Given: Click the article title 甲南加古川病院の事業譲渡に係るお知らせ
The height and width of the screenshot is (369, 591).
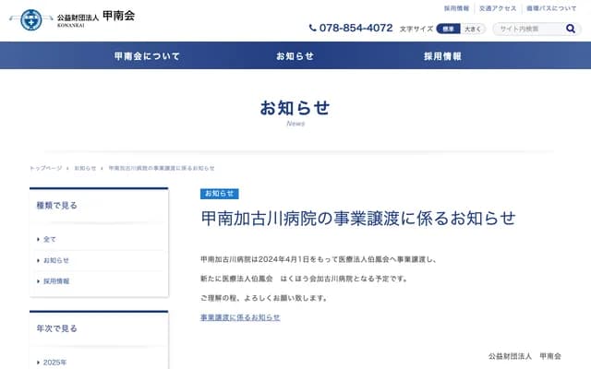Looking at the screenshot, I should coord(358,219).
